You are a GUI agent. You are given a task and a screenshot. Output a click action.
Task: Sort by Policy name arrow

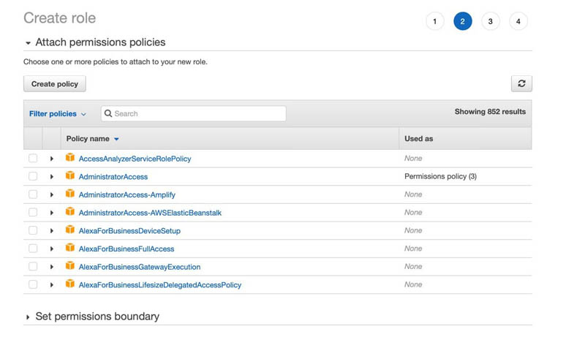(116, 139)
